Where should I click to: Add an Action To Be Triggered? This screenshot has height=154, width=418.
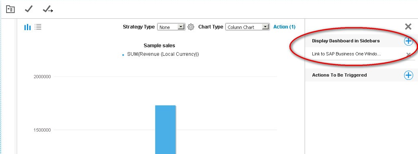(x=408, y=75)
